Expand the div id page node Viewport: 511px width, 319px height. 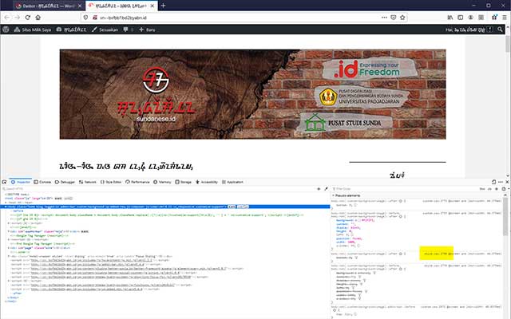point(9,248)
